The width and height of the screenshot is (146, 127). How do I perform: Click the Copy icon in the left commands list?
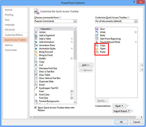click(36, 62)
